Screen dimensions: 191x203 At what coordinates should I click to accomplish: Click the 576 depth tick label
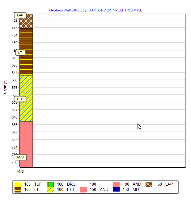(x=15, y=88)
